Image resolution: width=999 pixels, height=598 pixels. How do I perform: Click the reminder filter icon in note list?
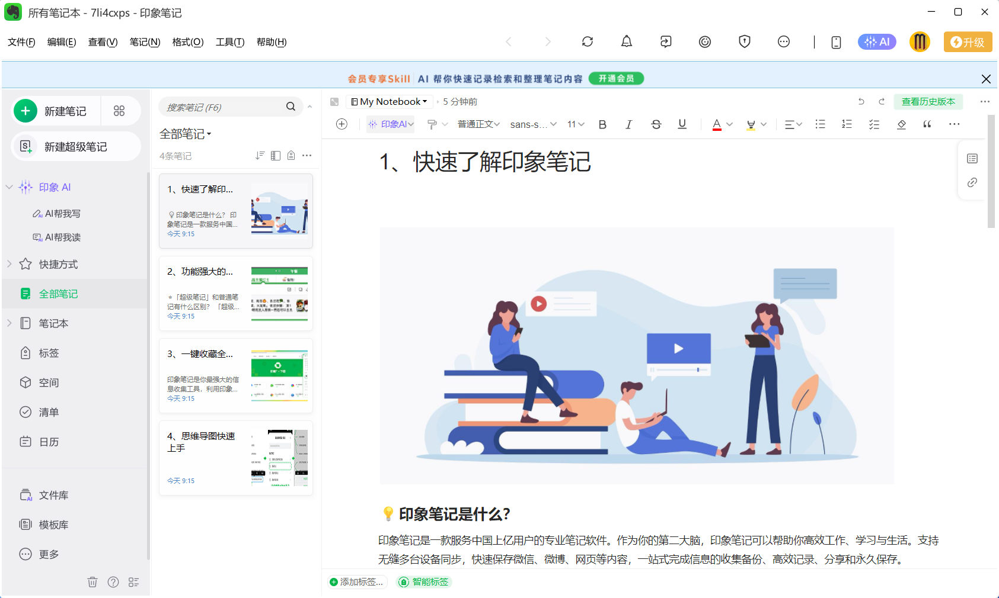pos(291,155)
